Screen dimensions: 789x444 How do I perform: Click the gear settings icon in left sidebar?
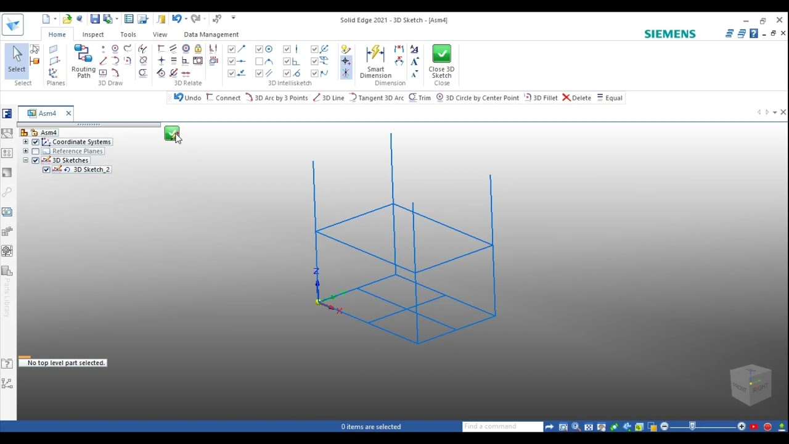point(7,251)
